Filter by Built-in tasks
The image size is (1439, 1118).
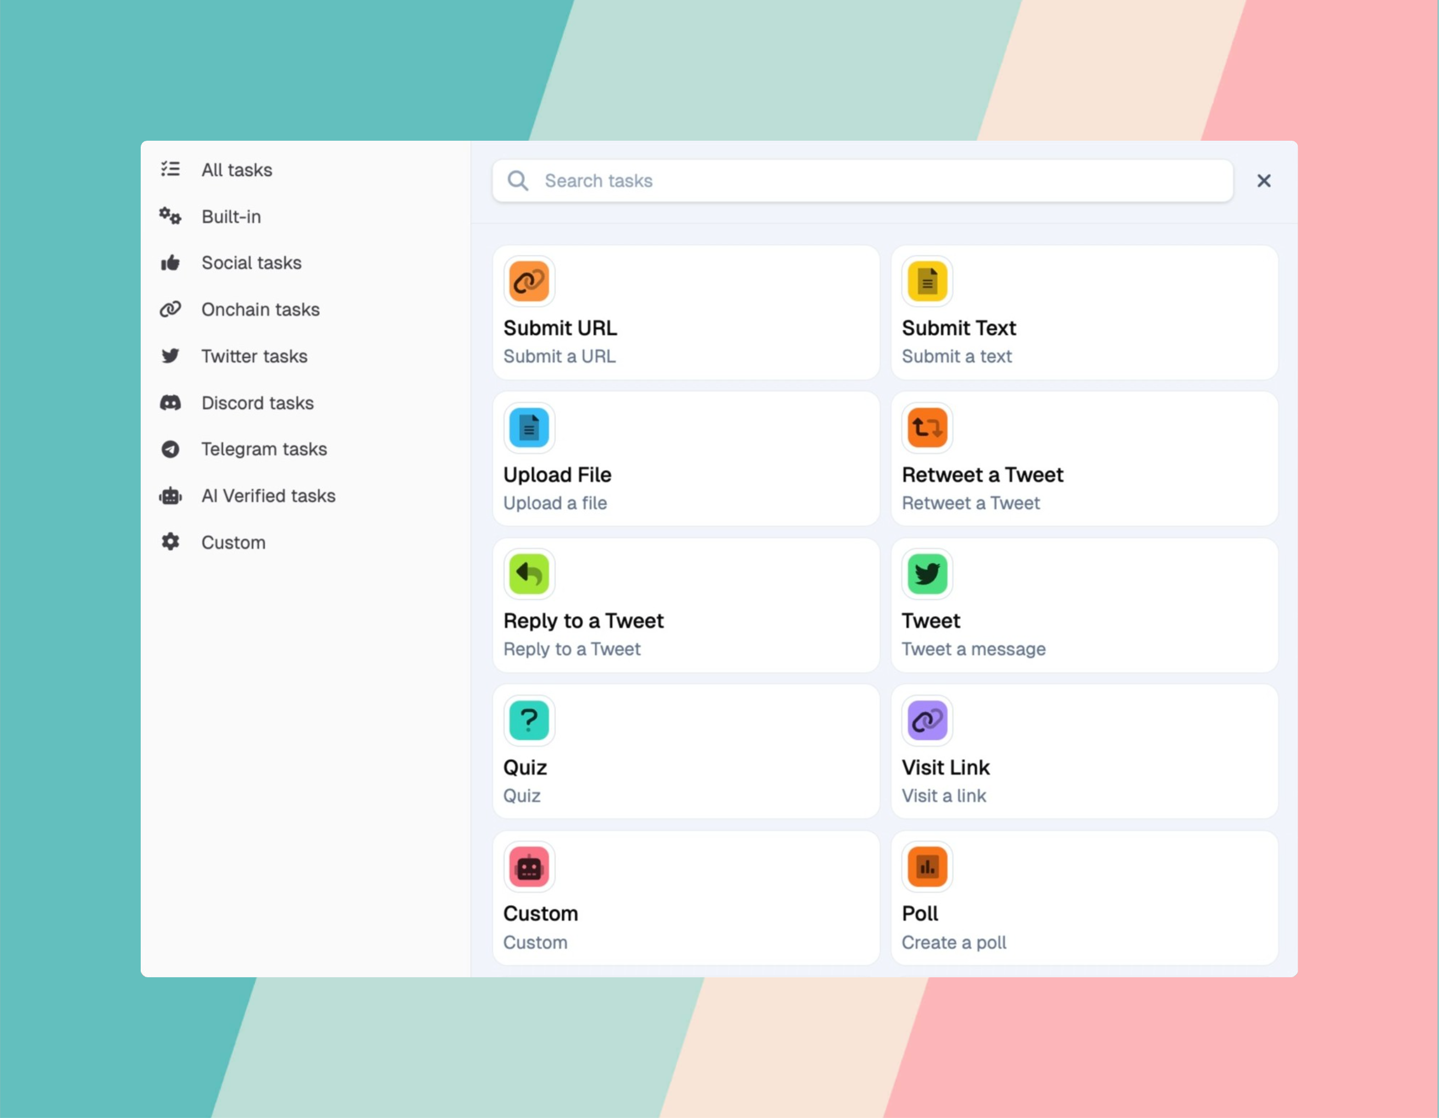click(x=231, y=217)
